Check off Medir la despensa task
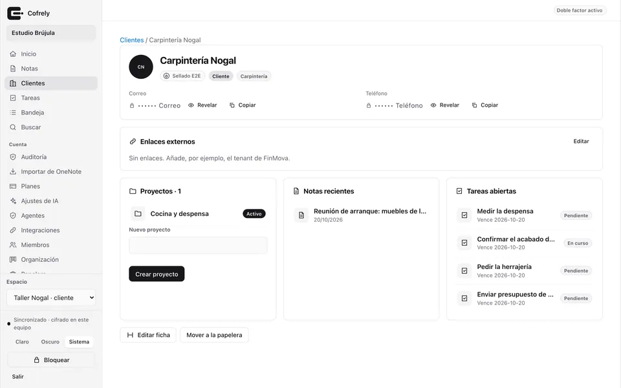This screenshot has height=388, width=621. click(464, 215)
